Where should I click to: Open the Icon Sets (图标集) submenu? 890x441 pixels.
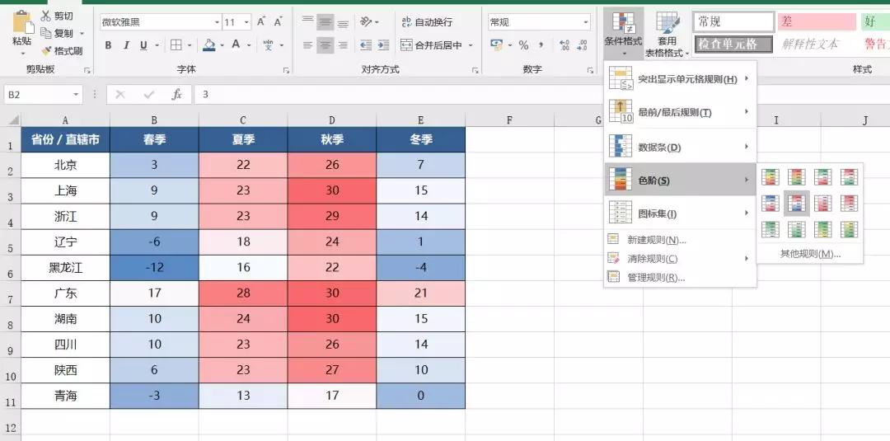click(x=679, y=213)
